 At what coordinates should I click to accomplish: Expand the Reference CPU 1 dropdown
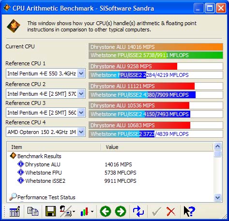pyautogui.click(x=81, y=74)
